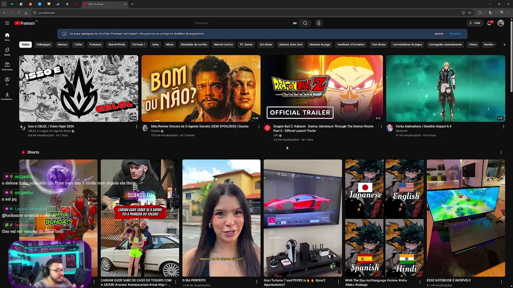Select the Hardware informático chip

[x=351, y=44]
